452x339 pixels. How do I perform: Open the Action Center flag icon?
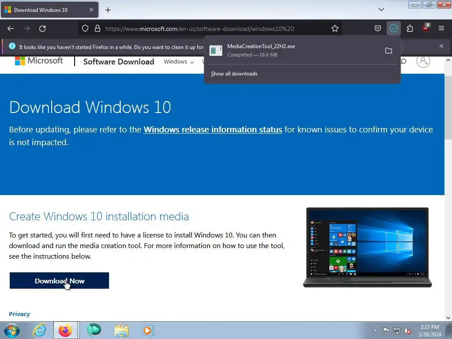tap(386, 331)
